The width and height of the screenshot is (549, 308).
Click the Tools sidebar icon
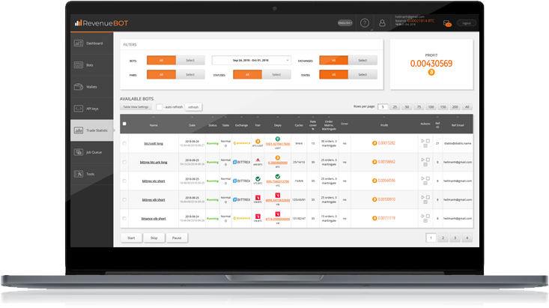79,174
